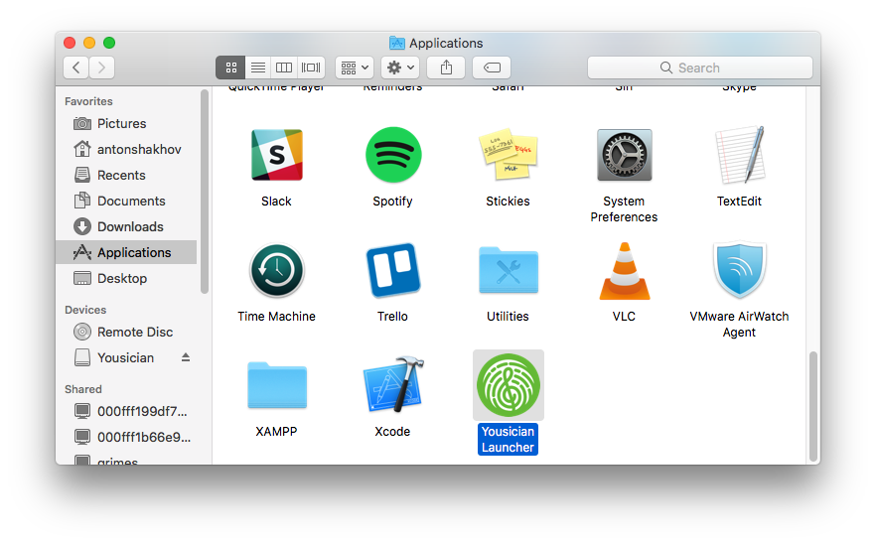Eject the Yousician disk
Image resolution: width=876 pixels, height=544 pixels.
pyautogui.click(x=185, y=357)
